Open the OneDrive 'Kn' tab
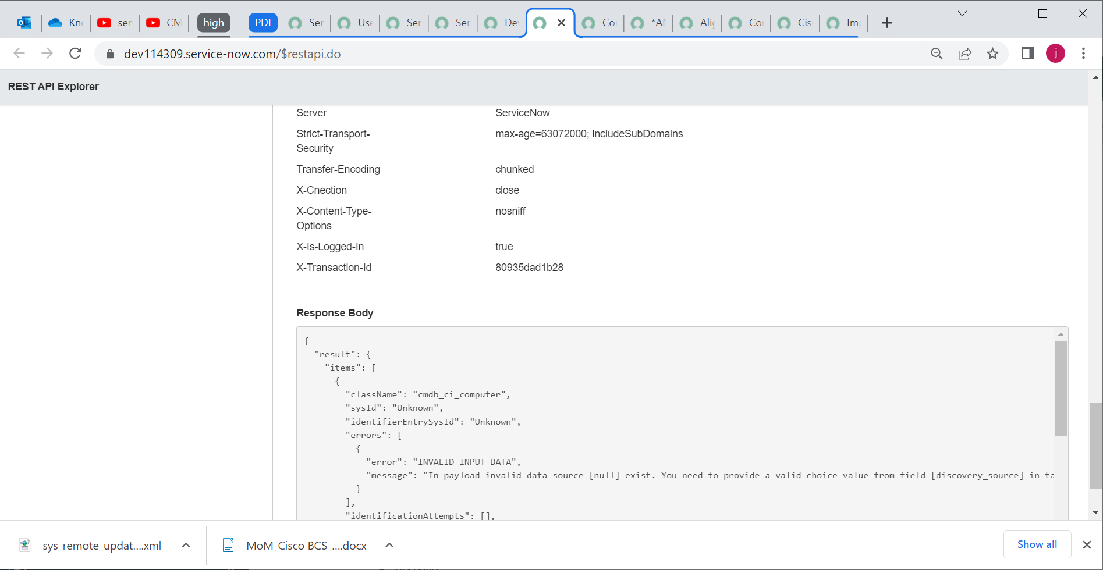 (65, 23)
